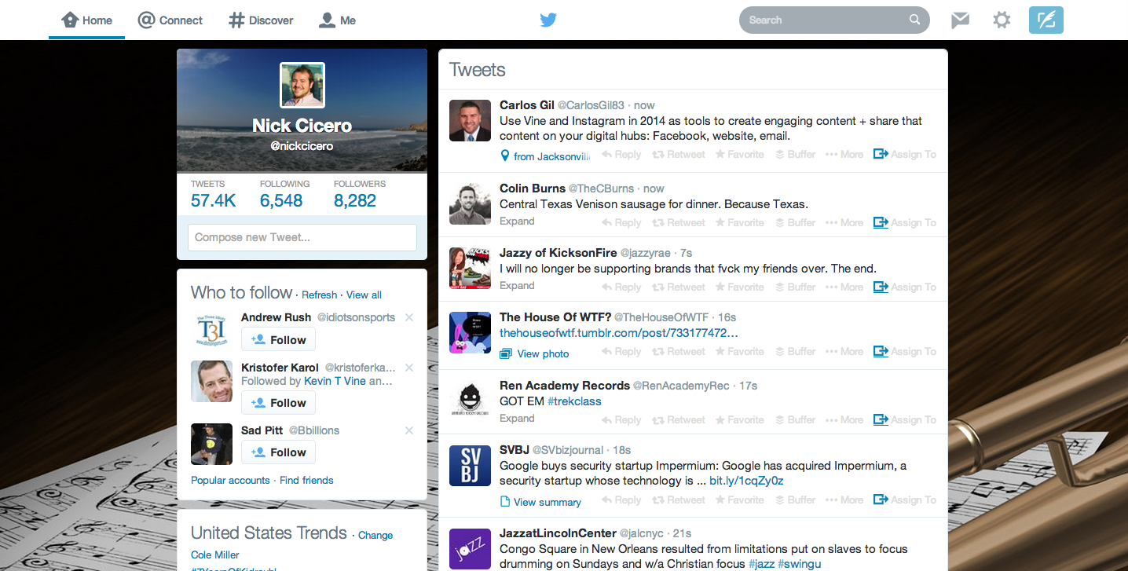Viewport: 1128px width, 571px height.
Task: Dismiss Kristofer Karol suggestion
Action: coord(408,368)
